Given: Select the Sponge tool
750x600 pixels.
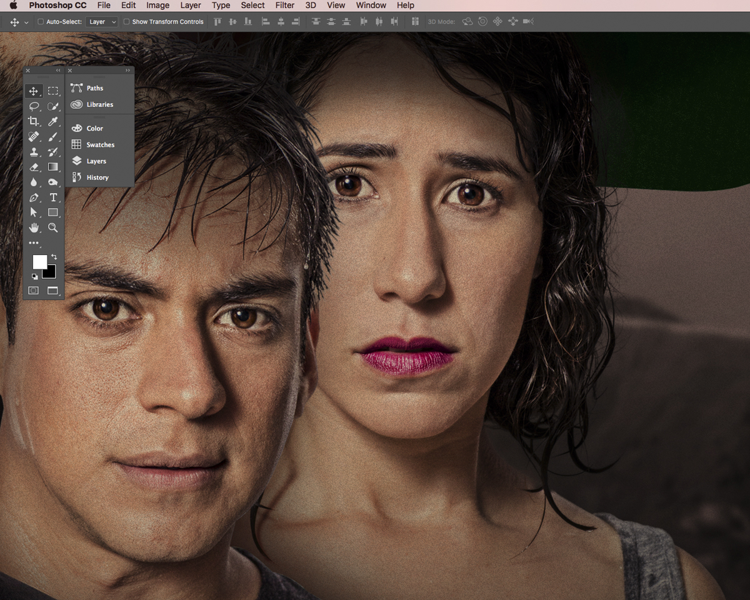Looking at the screenshot, I should (53, 182).
